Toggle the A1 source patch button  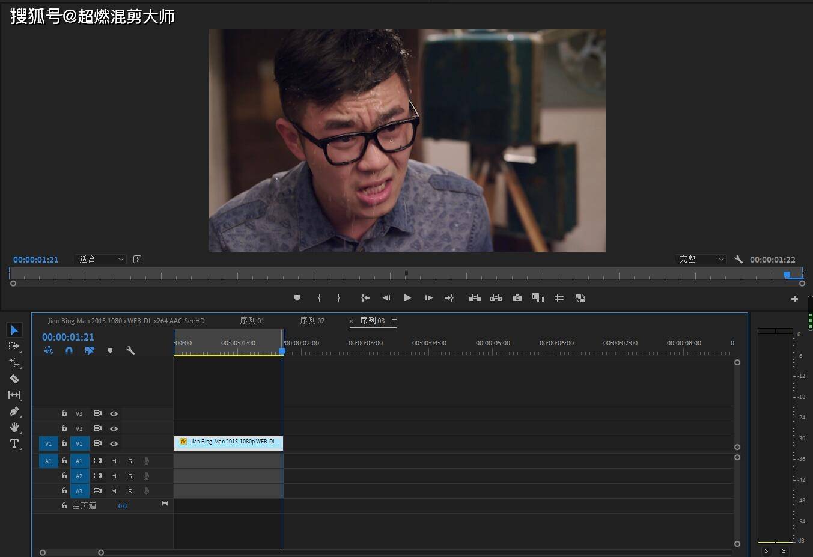tap(49, 461)
